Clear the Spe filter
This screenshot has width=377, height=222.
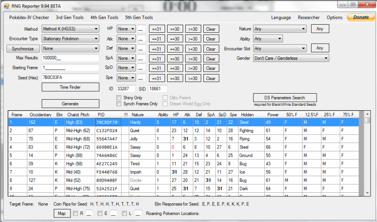click(x=211, y=79)
